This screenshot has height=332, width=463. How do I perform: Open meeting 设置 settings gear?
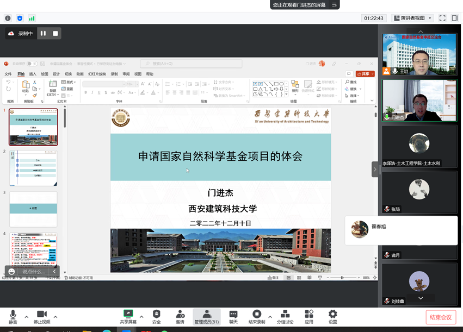coord(332,316)
